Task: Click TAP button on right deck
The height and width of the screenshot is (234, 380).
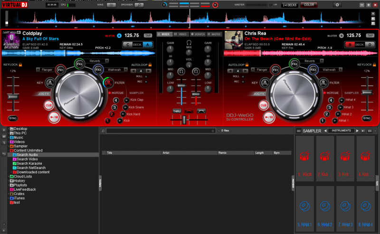Action: 370,36
